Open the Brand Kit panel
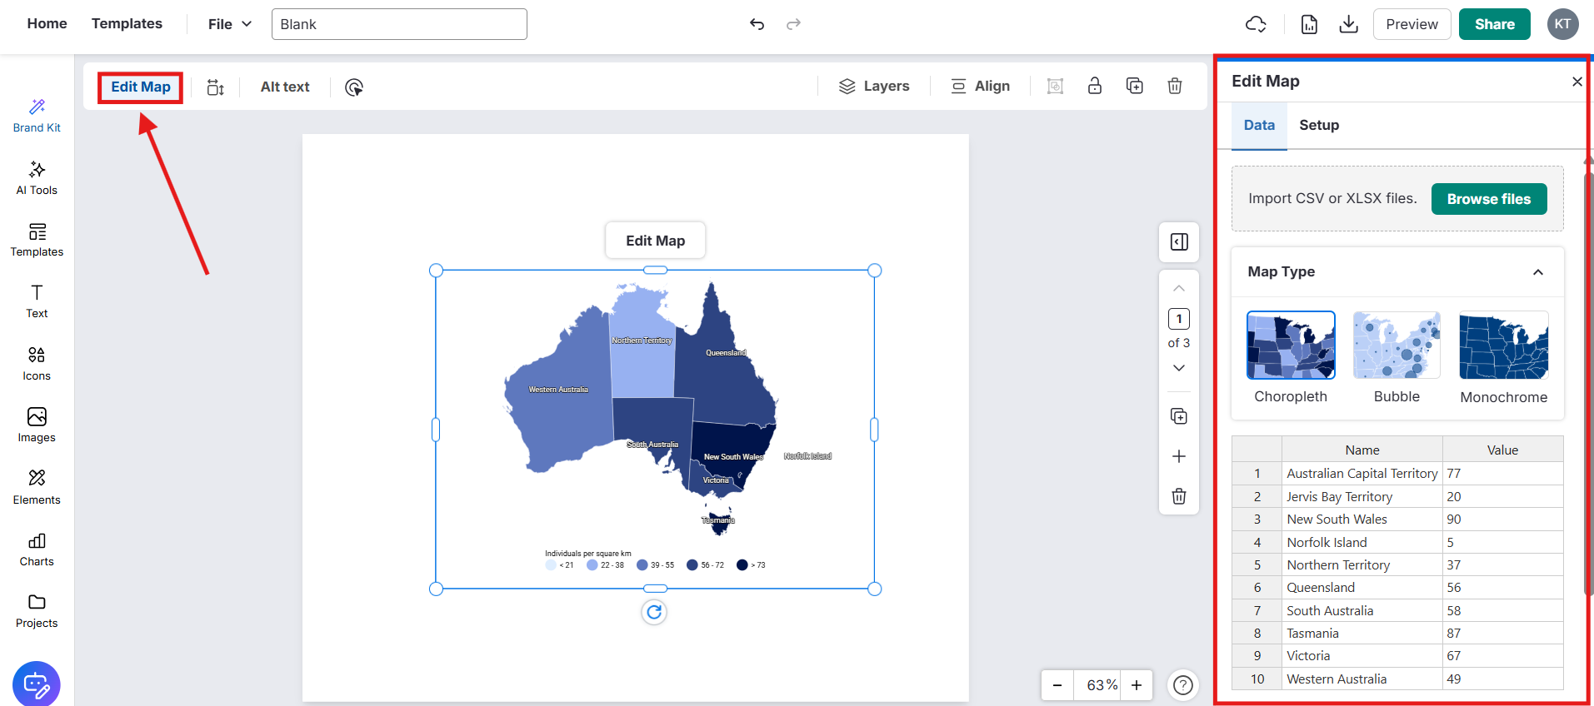1594x706 pixels. pos(37,116)
